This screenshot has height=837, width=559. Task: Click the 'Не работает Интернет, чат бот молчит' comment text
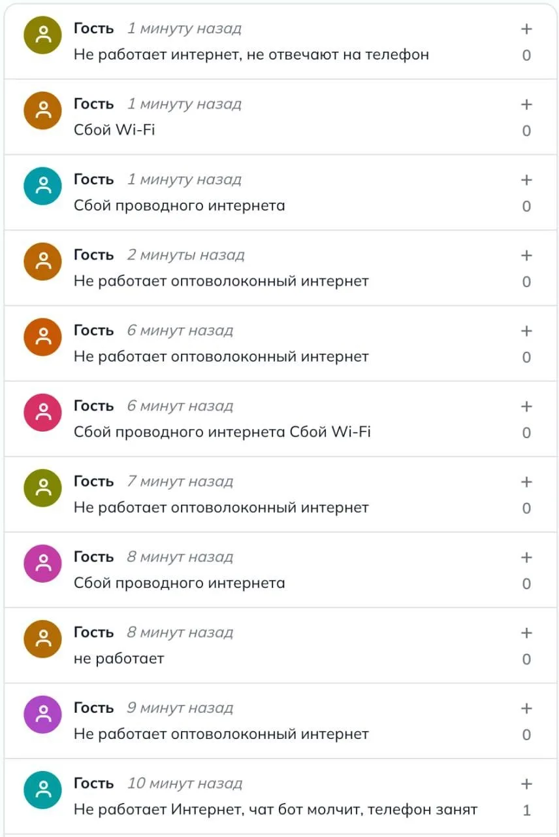pyautogui.click(x=219, y=810)
